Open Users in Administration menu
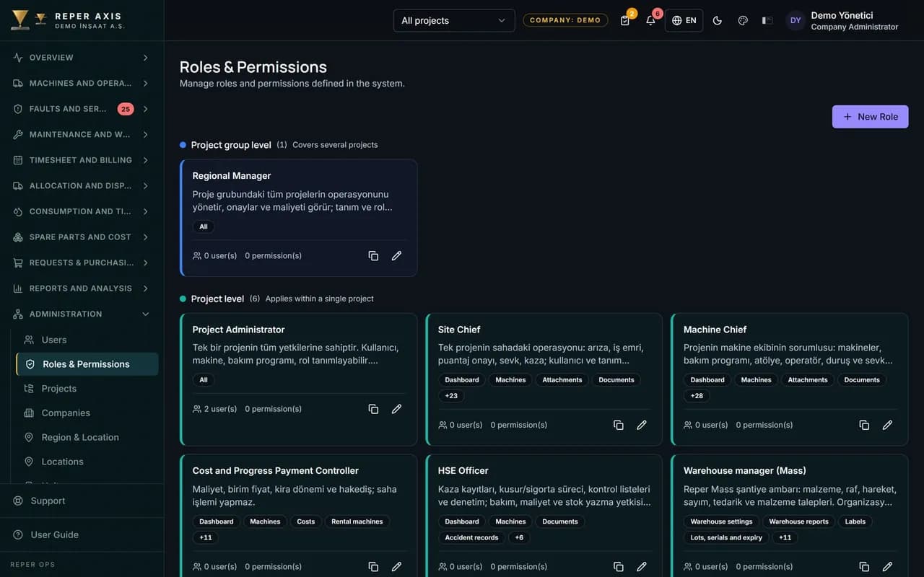This screenshot has height=577, width=924. [x=87, y=340]
